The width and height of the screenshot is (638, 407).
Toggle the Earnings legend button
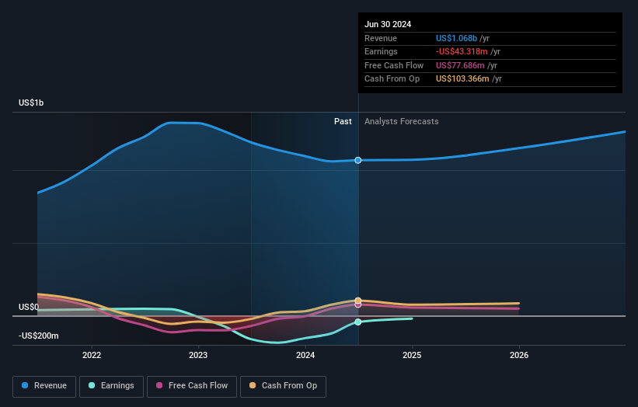[111, 386]
